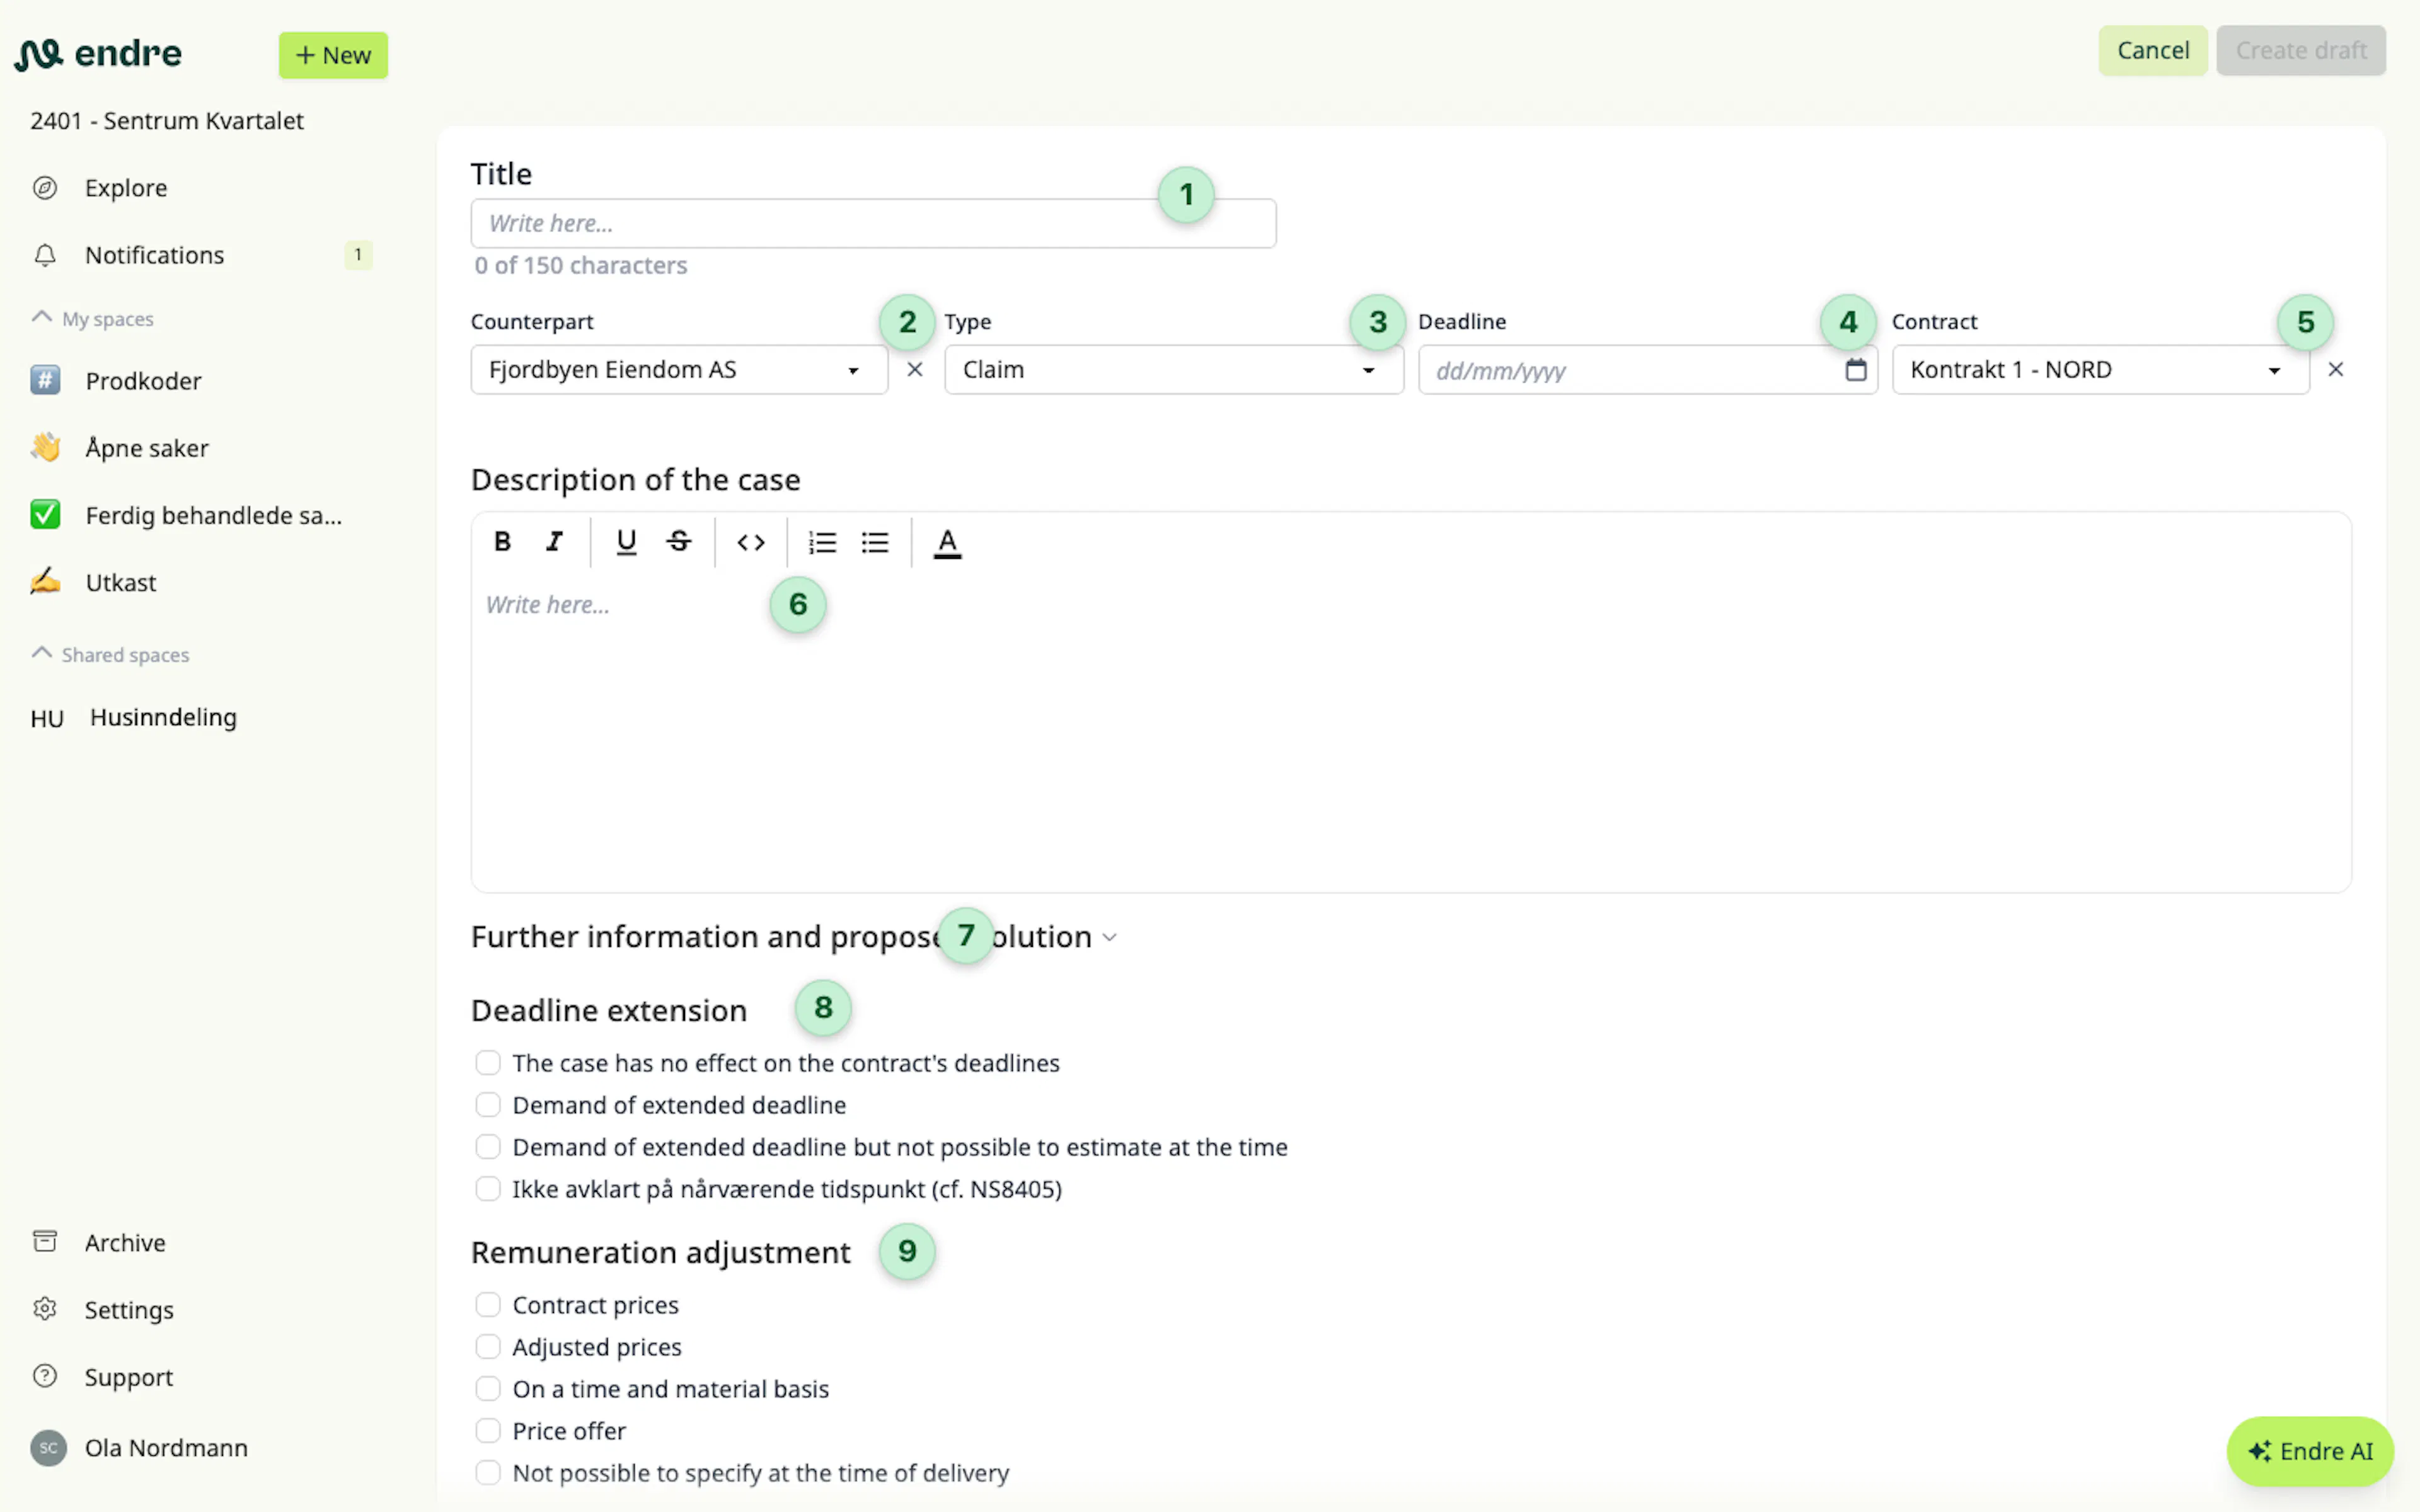This screenshot has height=1512, width=2420.
Task: Open the Prodkoder space
Action: 143,381
